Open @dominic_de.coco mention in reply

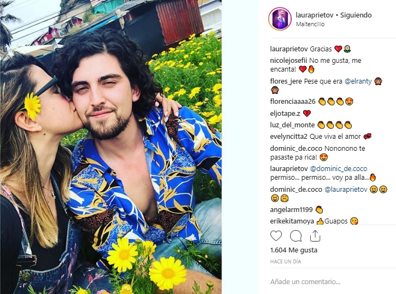pos(339,169)
